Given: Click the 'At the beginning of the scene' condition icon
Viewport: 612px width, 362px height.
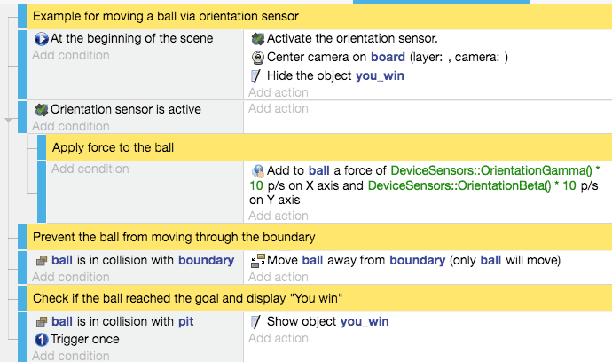Looking at the screenshot, I should 41,39.
